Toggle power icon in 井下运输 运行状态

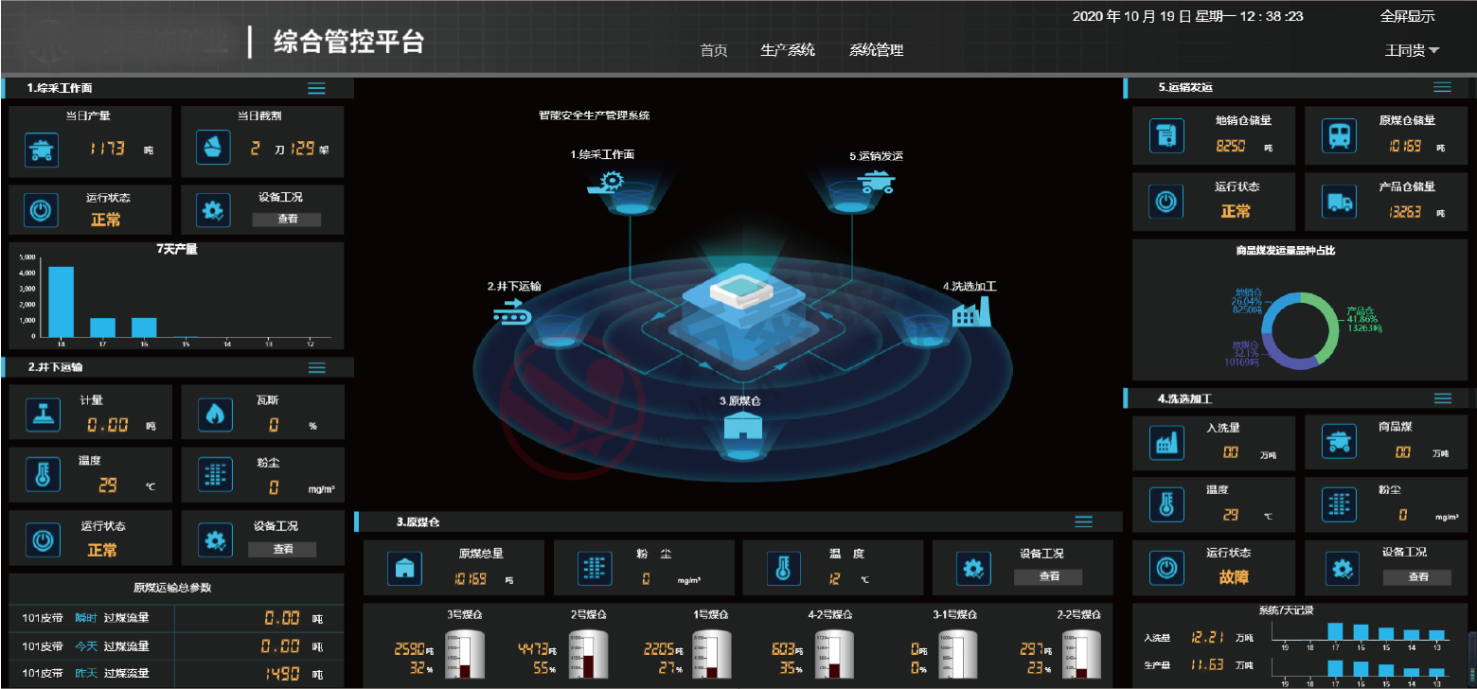point(41,539)
